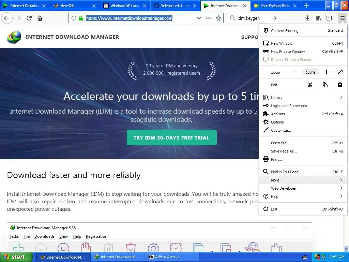Click the forward navigation arrow
349x262 pixels.
(x=18, y=18)
